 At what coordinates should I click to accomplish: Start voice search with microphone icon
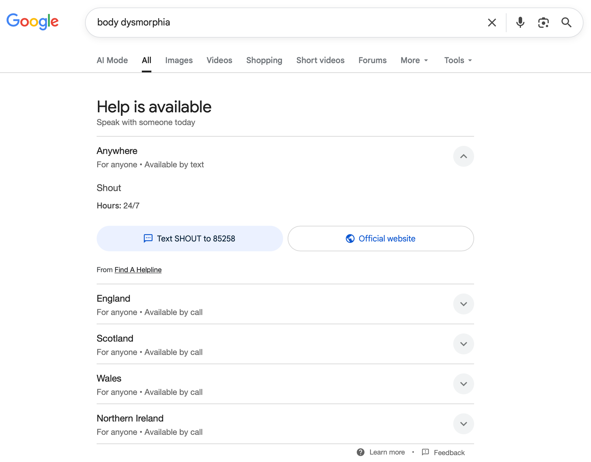click(x=520, y=22)
